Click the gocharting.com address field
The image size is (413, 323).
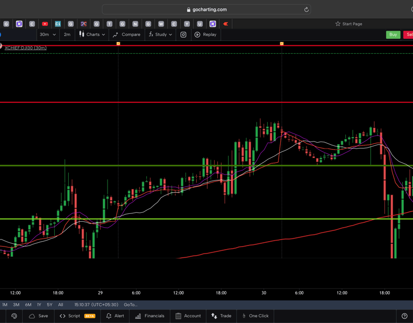coord(206,10)
